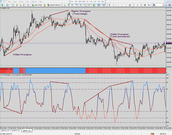This screenshot has width=172, height=135.
Task: Click the Templates icon
Action: 103,5
